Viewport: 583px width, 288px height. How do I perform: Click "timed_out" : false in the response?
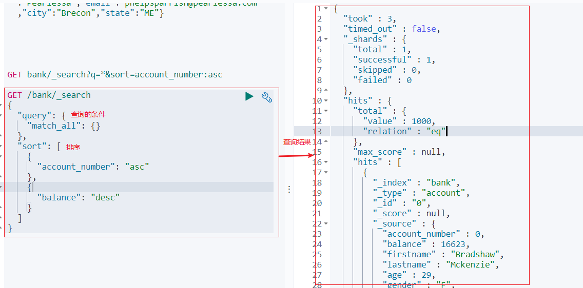[x=392, y=29]
